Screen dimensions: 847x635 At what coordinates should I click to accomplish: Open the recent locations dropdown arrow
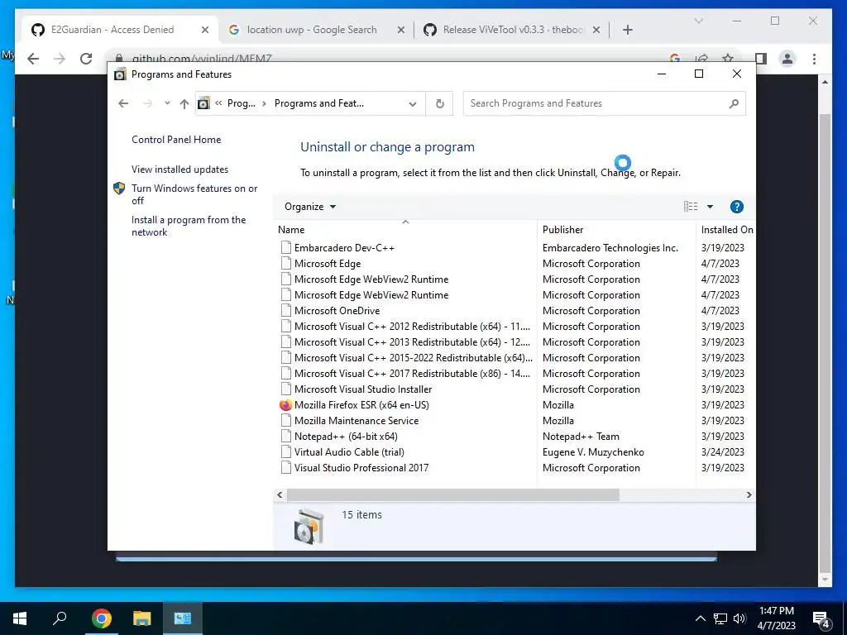tap(167, 103)
